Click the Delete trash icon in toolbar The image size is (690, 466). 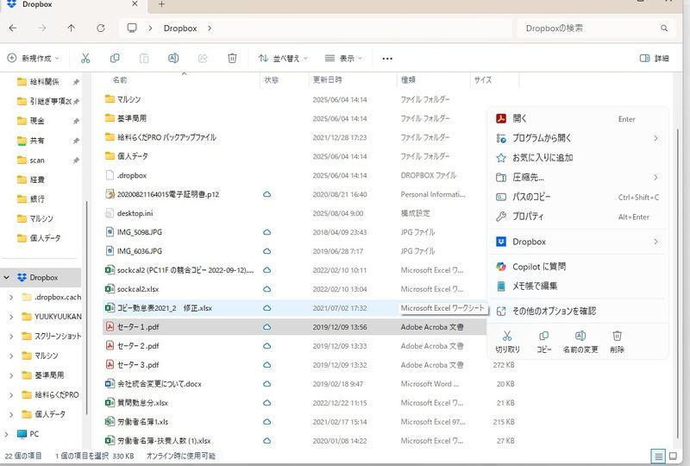[x=232, y=58]
